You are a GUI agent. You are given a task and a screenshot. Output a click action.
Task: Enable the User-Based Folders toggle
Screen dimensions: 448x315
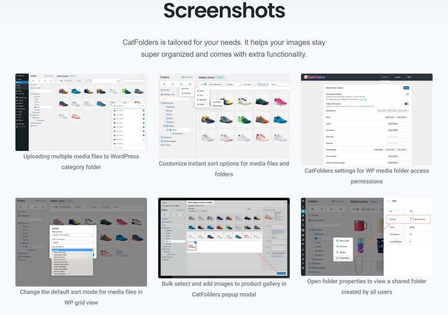point(407,94)
